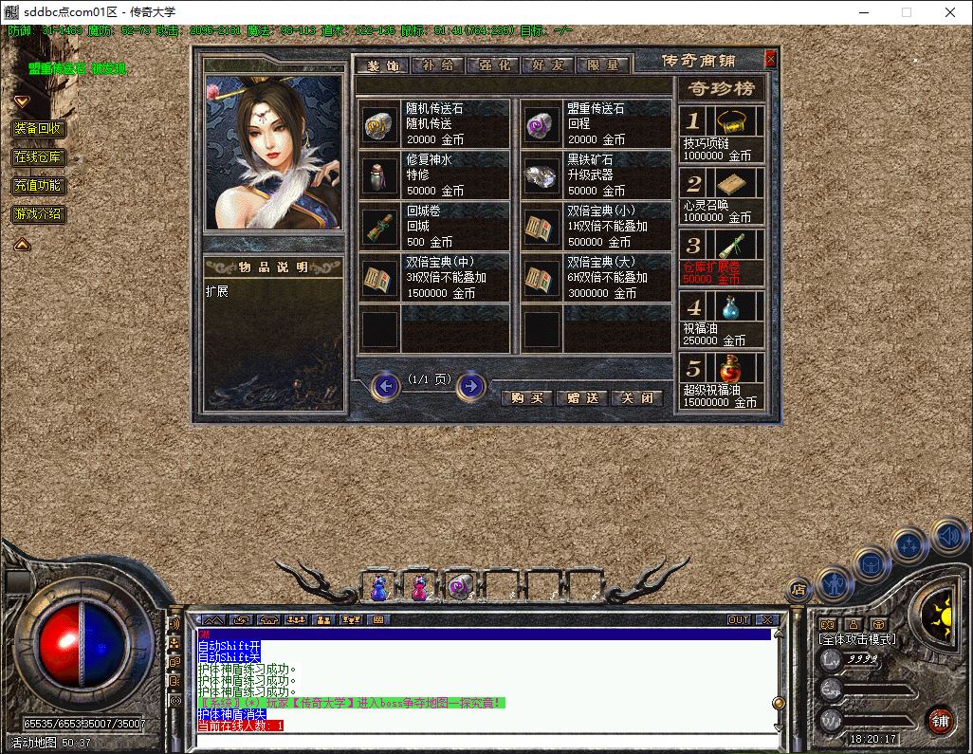Click the sound-wave icon left of chat
Image resolution: width=973 pixels, height=754 pixels.
point(175,624)
